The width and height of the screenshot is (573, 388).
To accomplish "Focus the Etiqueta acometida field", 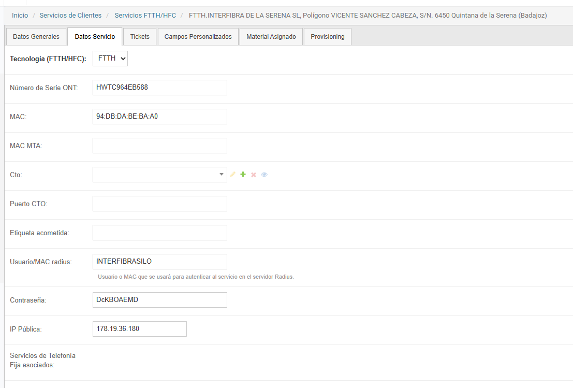I will [160, 233].
